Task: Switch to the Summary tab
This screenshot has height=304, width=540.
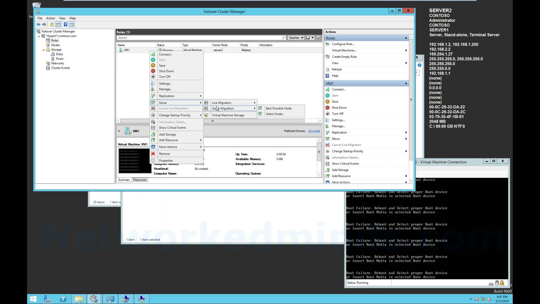Action: (x=124, y=180)
